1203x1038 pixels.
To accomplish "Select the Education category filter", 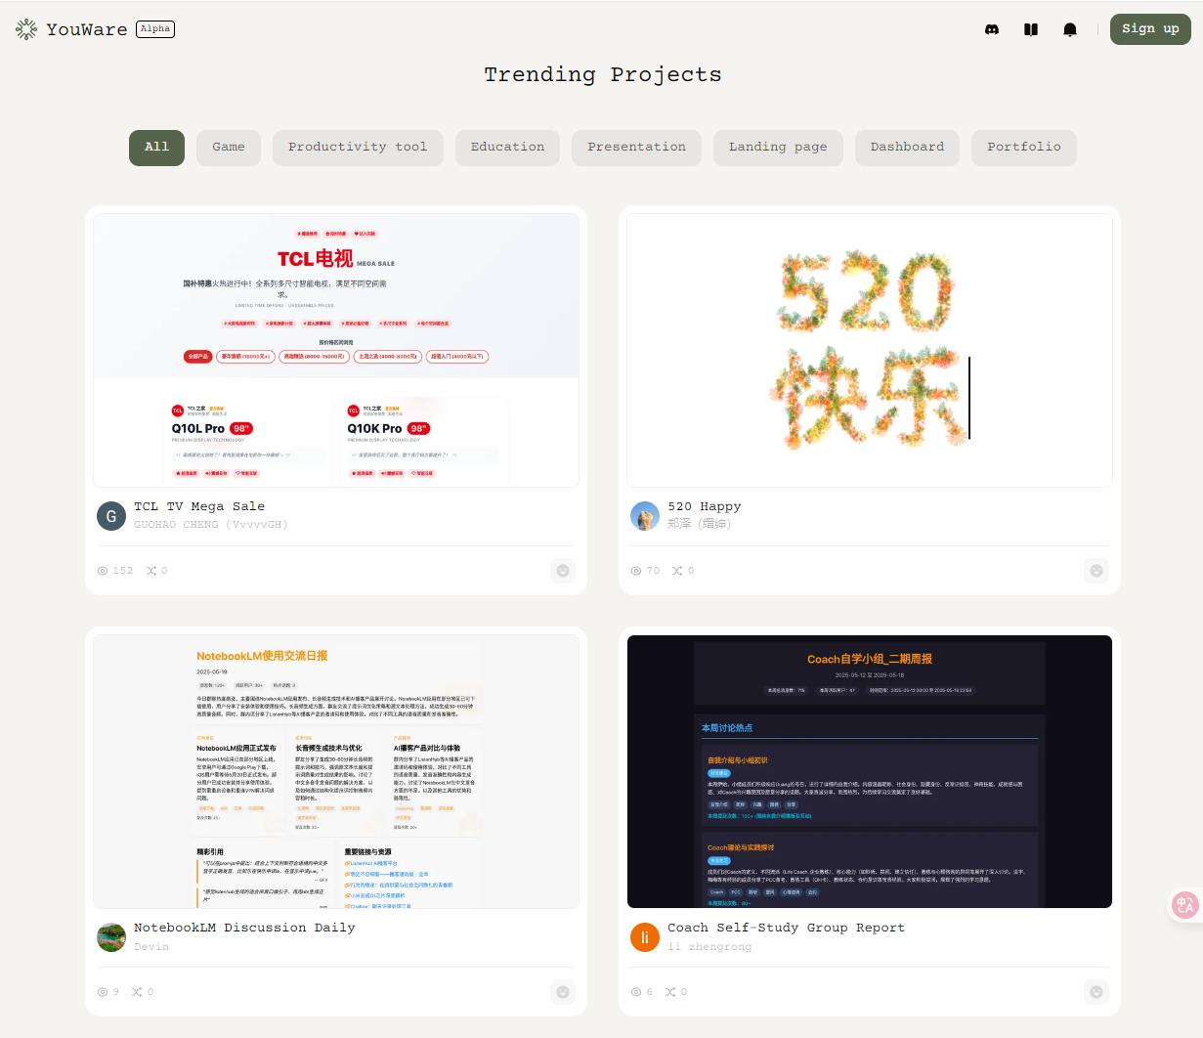I will click(x=507, y=148).
